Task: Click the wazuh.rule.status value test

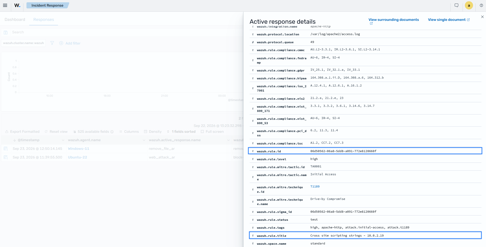Action: click(314, 220)
